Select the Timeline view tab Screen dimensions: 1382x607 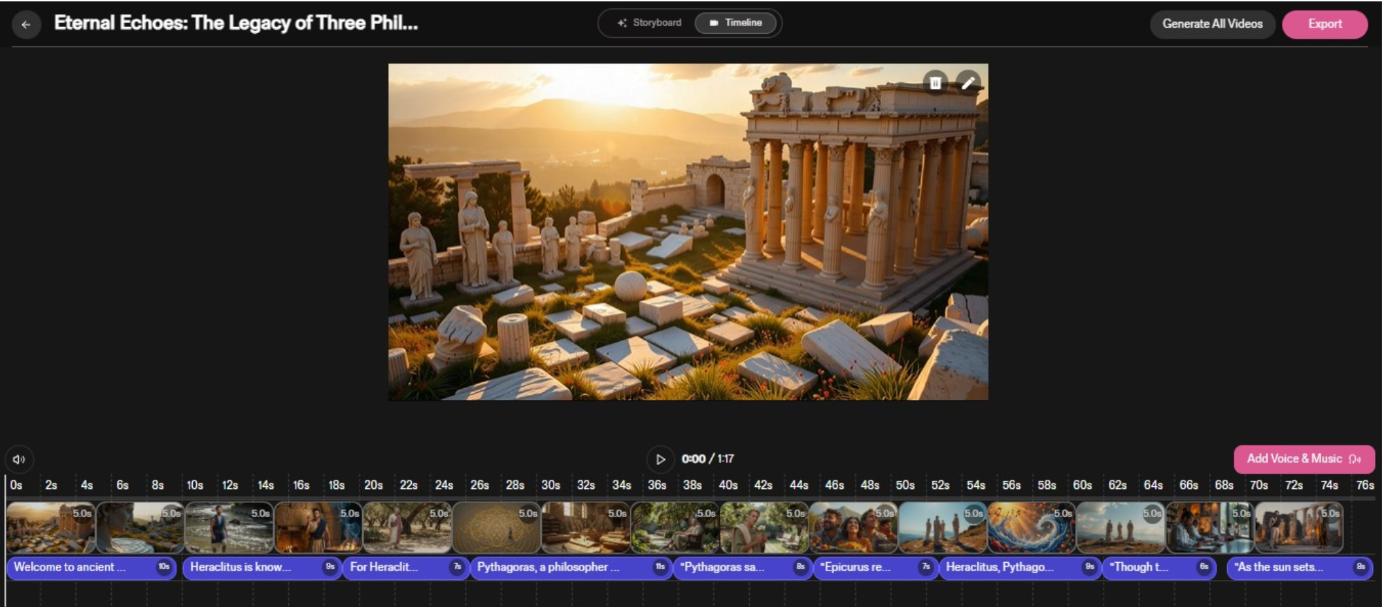[736, 23]
